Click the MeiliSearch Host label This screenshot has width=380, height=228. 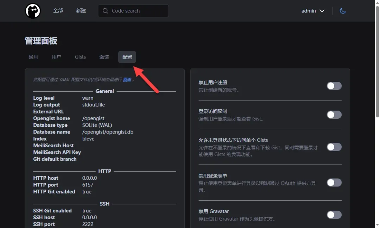coord(53,146)
